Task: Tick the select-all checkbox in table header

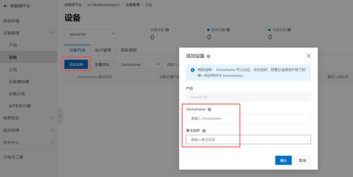Action: (x=71, y=77)
